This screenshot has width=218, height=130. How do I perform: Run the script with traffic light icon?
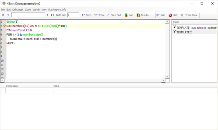[x=129, y=15]
